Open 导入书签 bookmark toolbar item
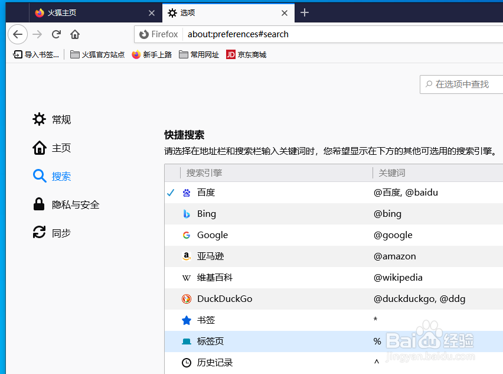 pyautogui.click(x=36, y=54)
